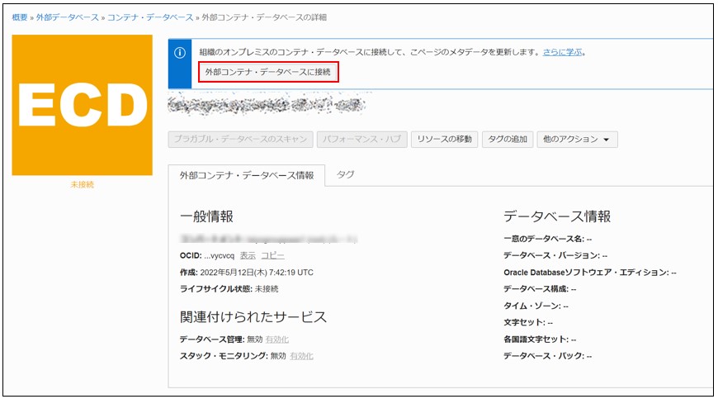Viewport: 718px width, 399px height.
Task: Select the 外部コンテナ・データベース情報 tab
Action: [246, 175]
